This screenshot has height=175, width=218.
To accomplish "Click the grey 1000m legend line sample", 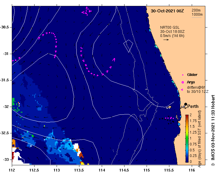I will tap(196, 17).
